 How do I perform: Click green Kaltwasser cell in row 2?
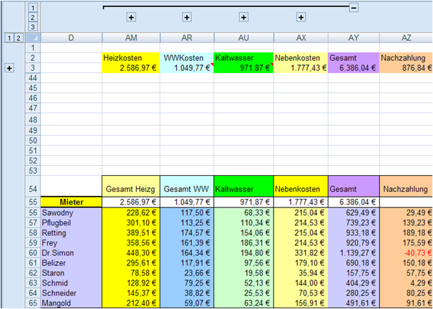pyautogui.click(x=243, y=57)
